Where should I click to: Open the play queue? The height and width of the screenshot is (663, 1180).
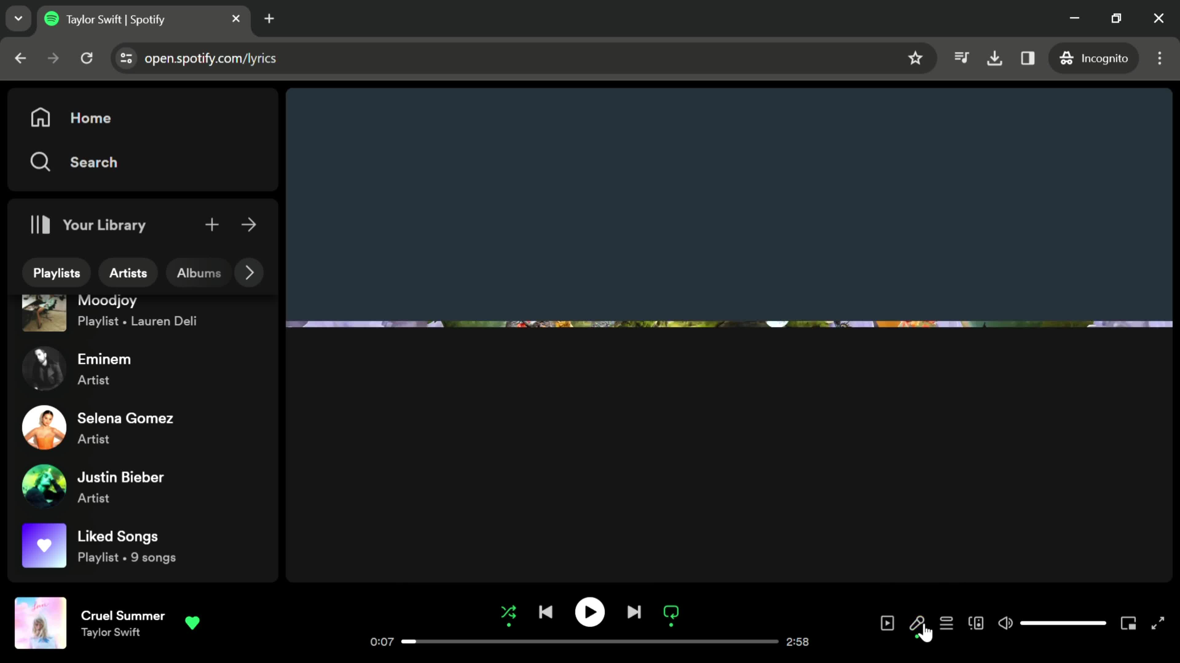[946, 623]
